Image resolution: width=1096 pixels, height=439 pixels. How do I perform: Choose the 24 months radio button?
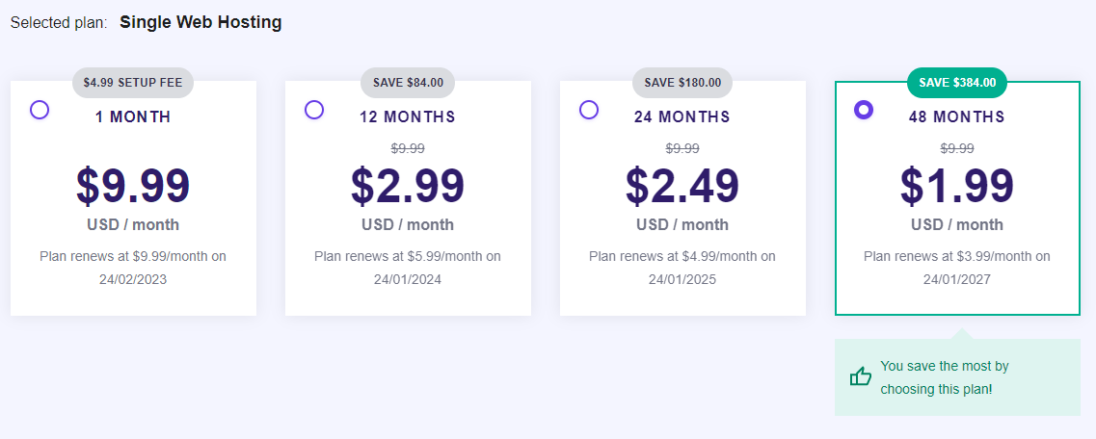click(x=589, y=110)
